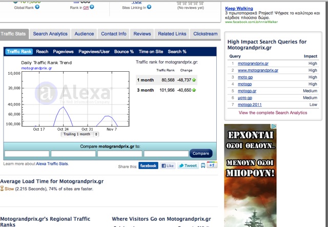Screen dimensions: 328x227
Task: Open the Search Analytics tab
Action: pos(50,34)
